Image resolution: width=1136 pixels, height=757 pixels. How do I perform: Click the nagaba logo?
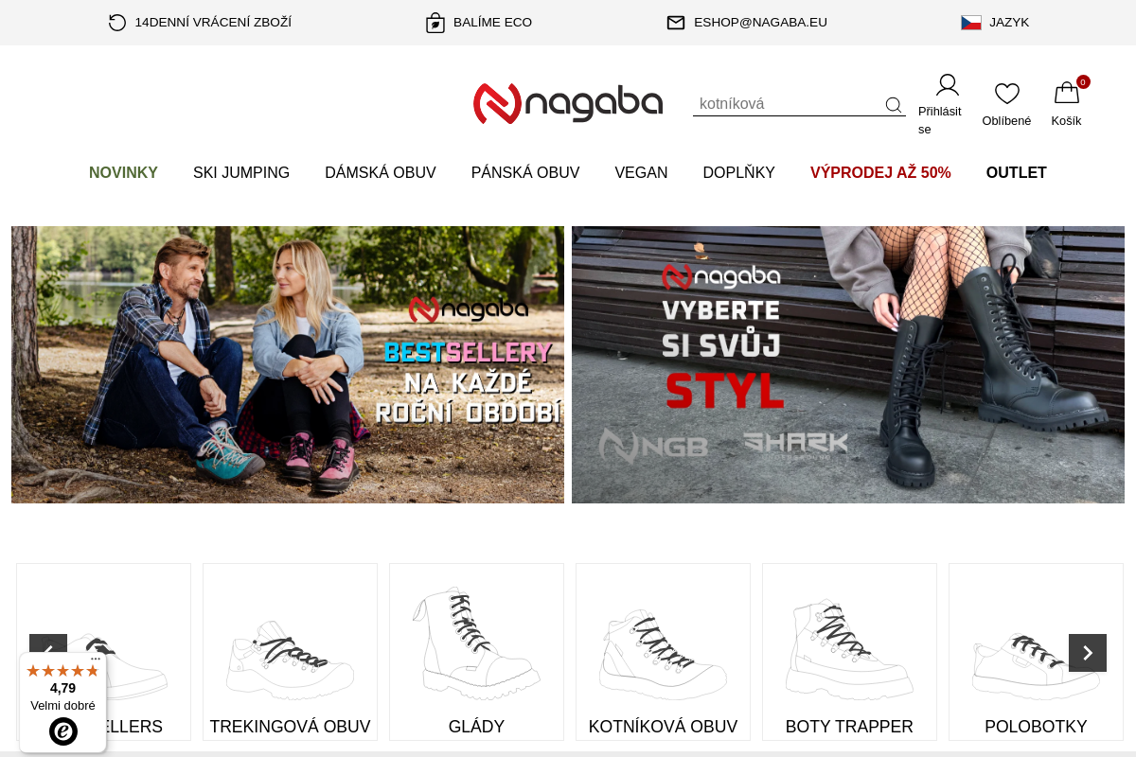568,103
